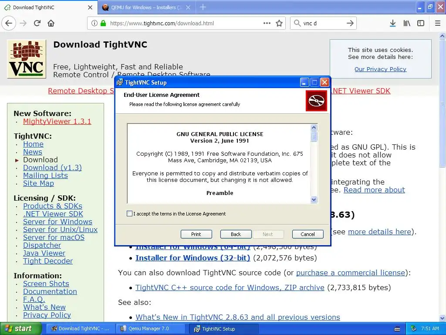This screenshot has width=446, height=335.
Task: Submit search with the arrow in search box
Action: pyautogui.click(x=350, y=23)
